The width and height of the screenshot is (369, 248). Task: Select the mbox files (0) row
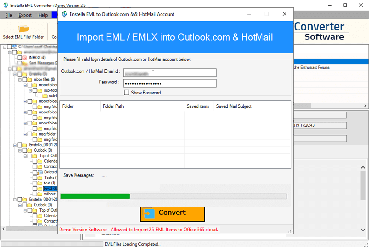point(44,80)
